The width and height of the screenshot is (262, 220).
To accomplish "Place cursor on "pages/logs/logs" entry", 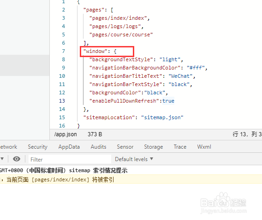I will (115, 26).
